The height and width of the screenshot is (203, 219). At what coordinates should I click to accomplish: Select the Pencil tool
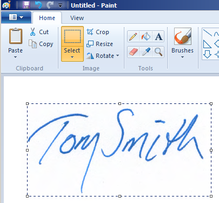133,36
